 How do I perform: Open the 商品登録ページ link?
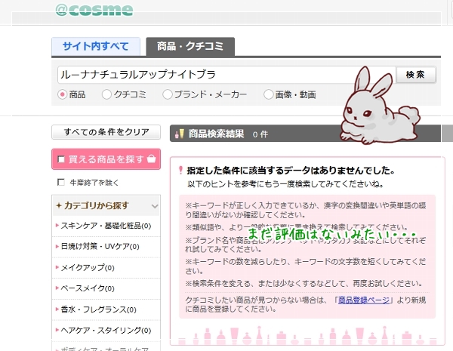click(x=365, y=300)
